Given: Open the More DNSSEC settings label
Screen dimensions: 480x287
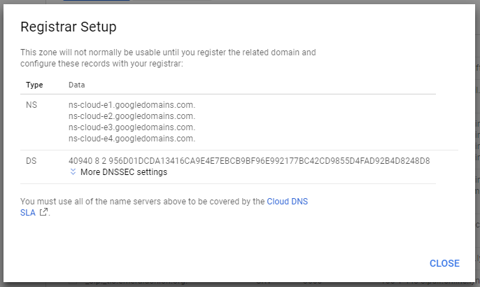Looking at the screenshot, I should 124,172.
